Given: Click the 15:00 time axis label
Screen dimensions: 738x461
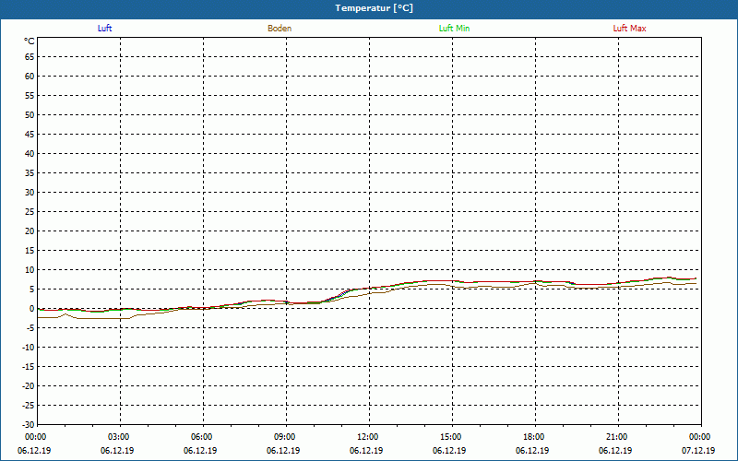Looking at the screenshot, I should point(451,437).
